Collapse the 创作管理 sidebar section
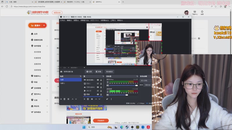Image resolution: width=232 pixels, height=130 pixels. pyautogui.click(x=47, y=46)
